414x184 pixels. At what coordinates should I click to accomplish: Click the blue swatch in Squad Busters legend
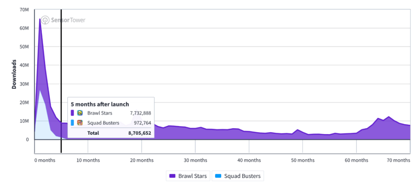click(219, 176)
